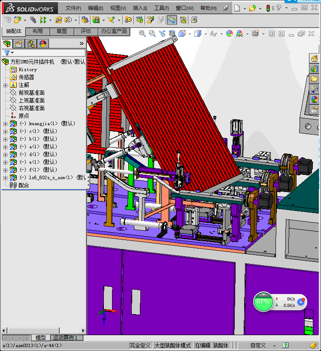Open the 编辑(E) menu

[96, 8]
